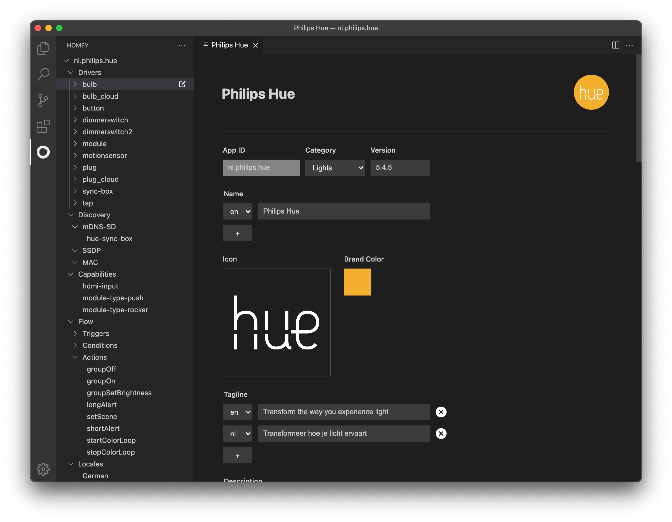Split the editor to the right
Viewport: 672px width, 522px height.
click(x=615, y=45)
